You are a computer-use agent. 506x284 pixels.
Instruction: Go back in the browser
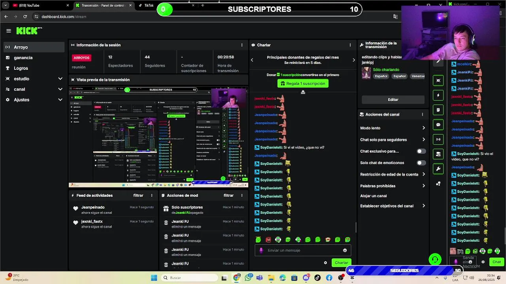[x=6, y=17]
